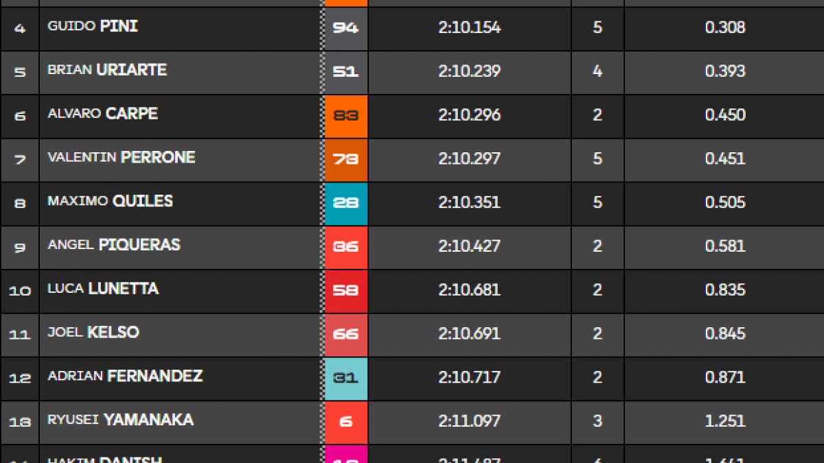Click the red number 36 badge

346,246
